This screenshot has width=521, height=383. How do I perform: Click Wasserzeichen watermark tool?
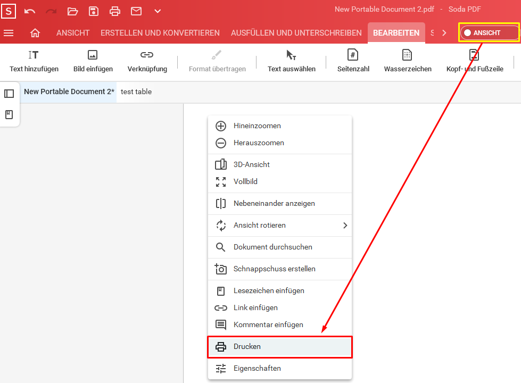click(408, 61)
